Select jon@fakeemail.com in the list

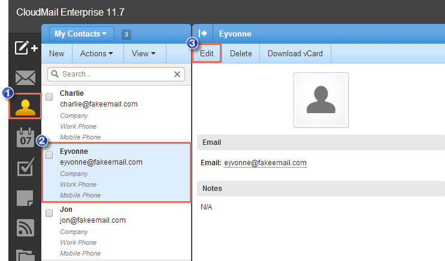(93, 220)
